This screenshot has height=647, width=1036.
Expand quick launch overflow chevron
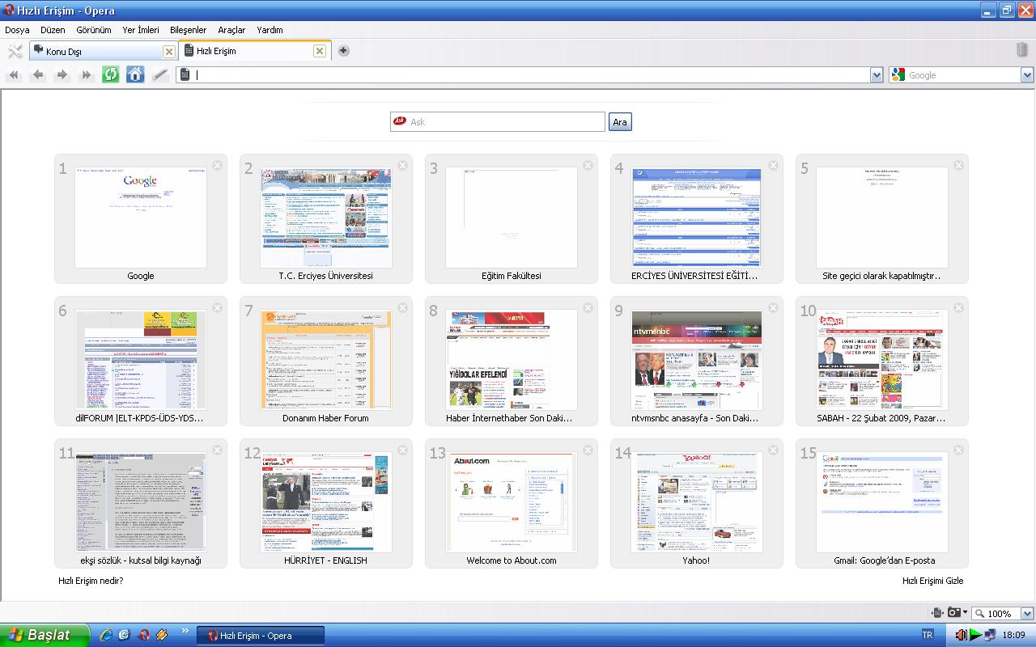(185, 631)
